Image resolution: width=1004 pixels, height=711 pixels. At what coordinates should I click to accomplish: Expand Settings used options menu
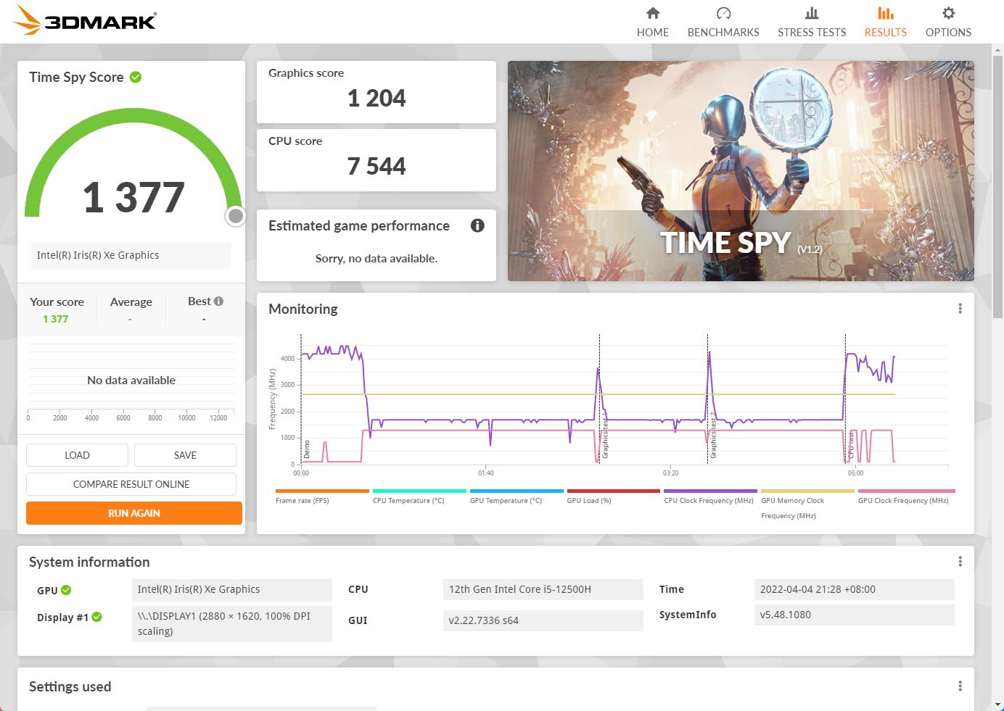click(x=960, y=686)
